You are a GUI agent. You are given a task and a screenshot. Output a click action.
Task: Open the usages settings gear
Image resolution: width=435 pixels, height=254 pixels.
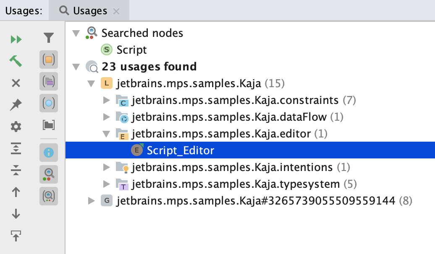click(x=16, y=127)
